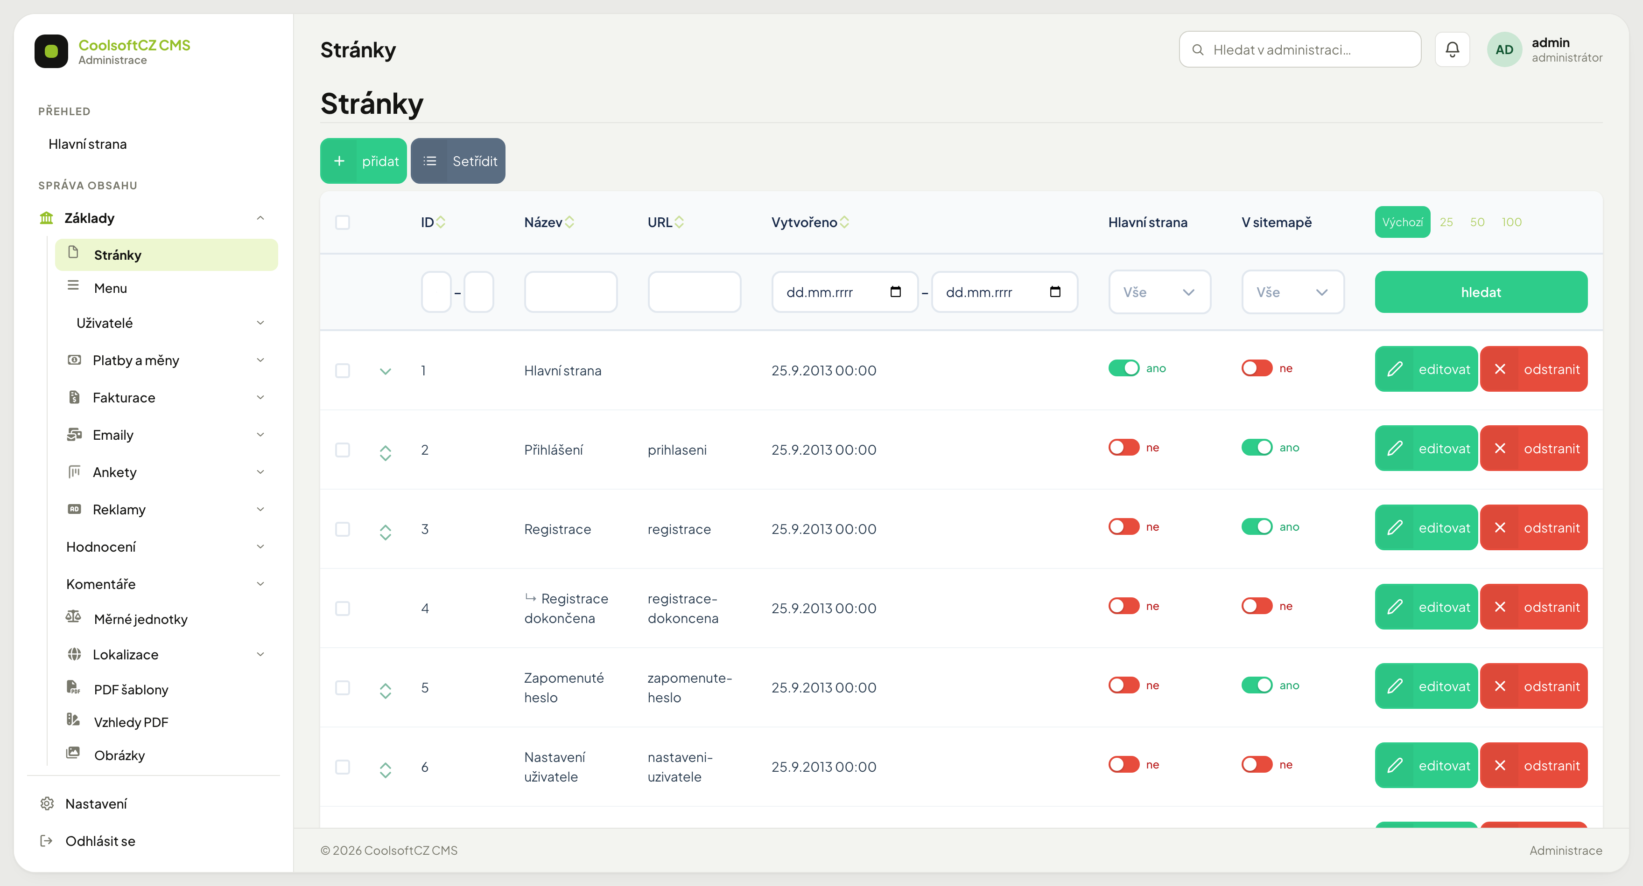Image resolution: width=1643 pixels, height=886 pixels.
Task: Collapse the Základy section chevron
Action: [260, 218]
